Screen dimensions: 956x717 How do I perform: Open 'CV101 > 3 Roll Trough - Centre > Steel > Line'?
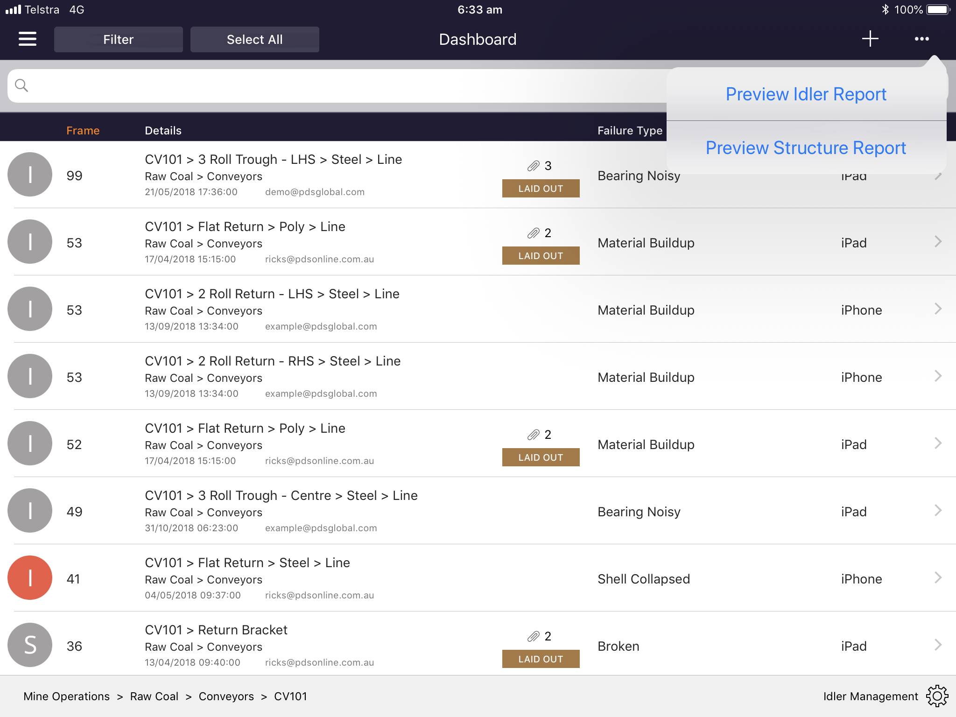coord(281,496)
